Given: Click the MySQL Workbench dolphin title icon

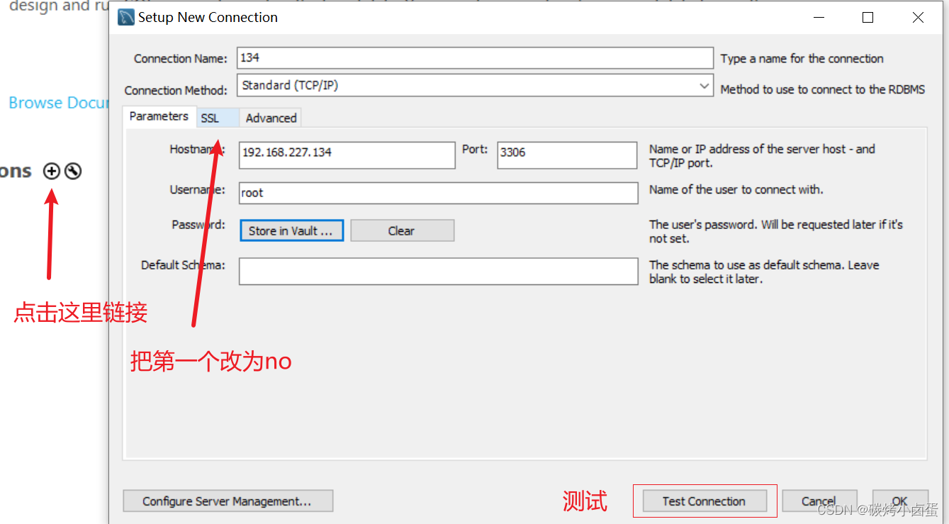Looking at the screenshot, I should [x=126, y=17].
